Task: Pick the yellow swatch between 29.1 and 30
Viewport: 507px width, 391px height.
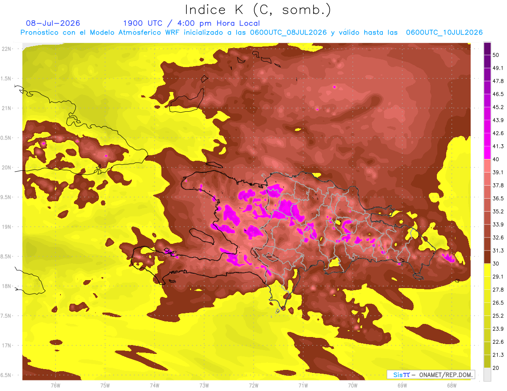Action: tap(487, 270)
